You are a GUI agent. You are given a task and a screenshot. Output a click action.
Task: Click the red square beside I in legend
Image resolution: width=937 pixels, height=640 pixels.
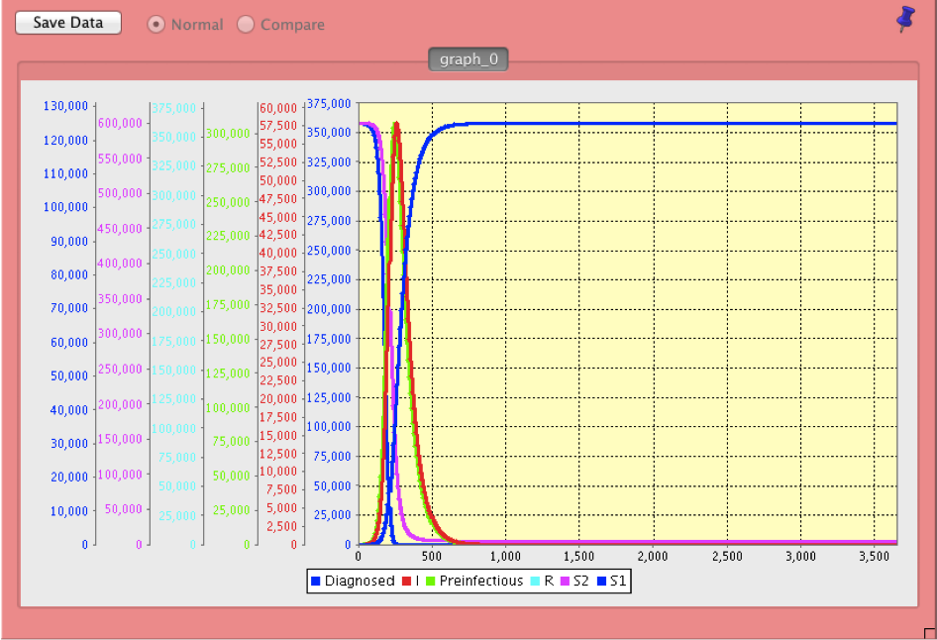pos(407,582)
